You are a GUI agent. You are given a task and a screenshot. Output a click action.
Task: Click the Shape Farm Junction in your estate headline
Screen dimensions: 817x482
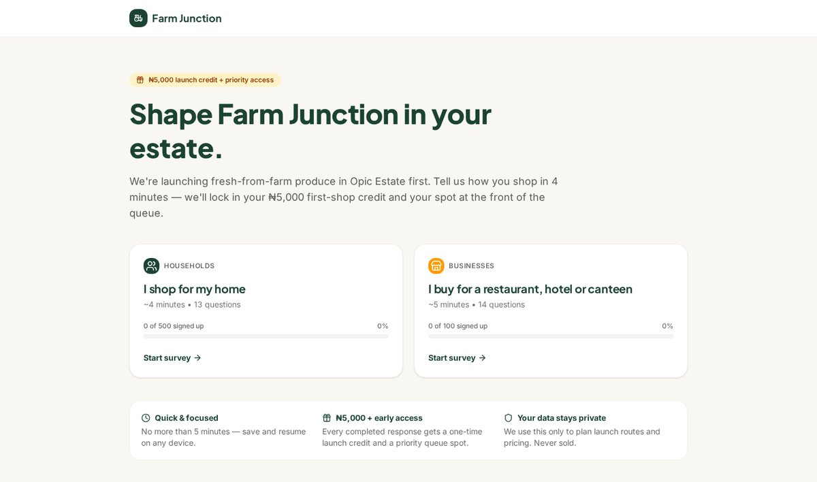(x=310, y=131)
